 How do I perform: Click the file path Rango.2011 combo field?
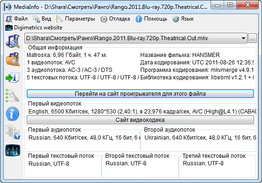click(136, 38)
